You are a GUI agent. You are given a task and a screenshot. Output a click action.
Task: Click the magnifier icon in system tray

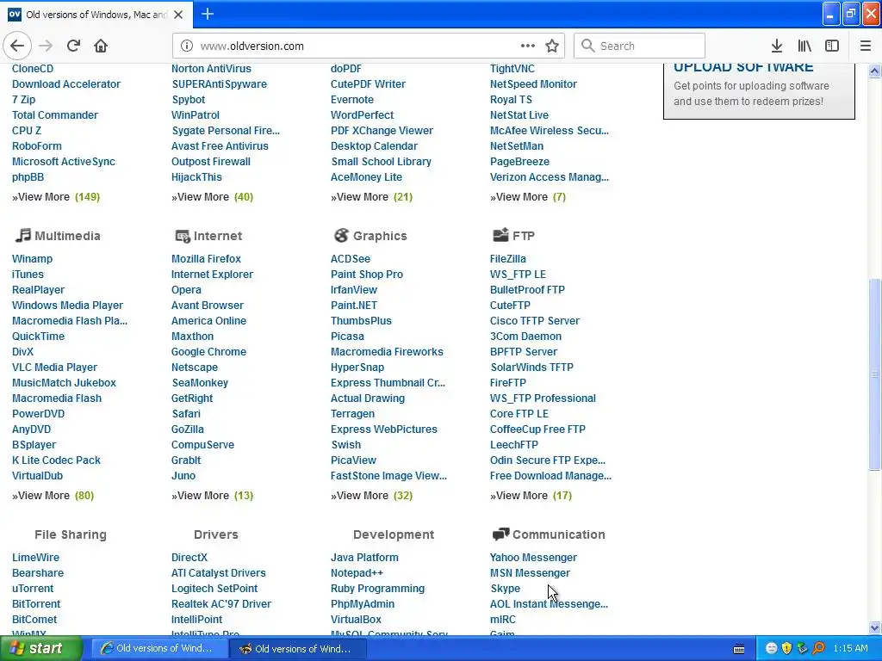coord(818,648)
